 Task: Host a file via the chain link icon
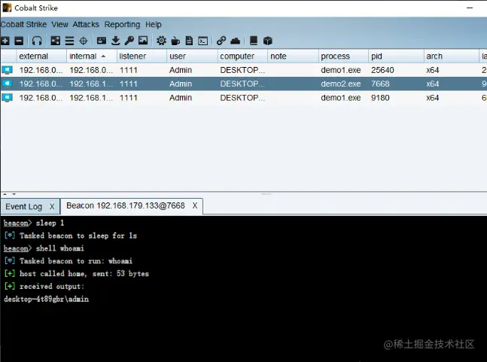pos(221,41)
